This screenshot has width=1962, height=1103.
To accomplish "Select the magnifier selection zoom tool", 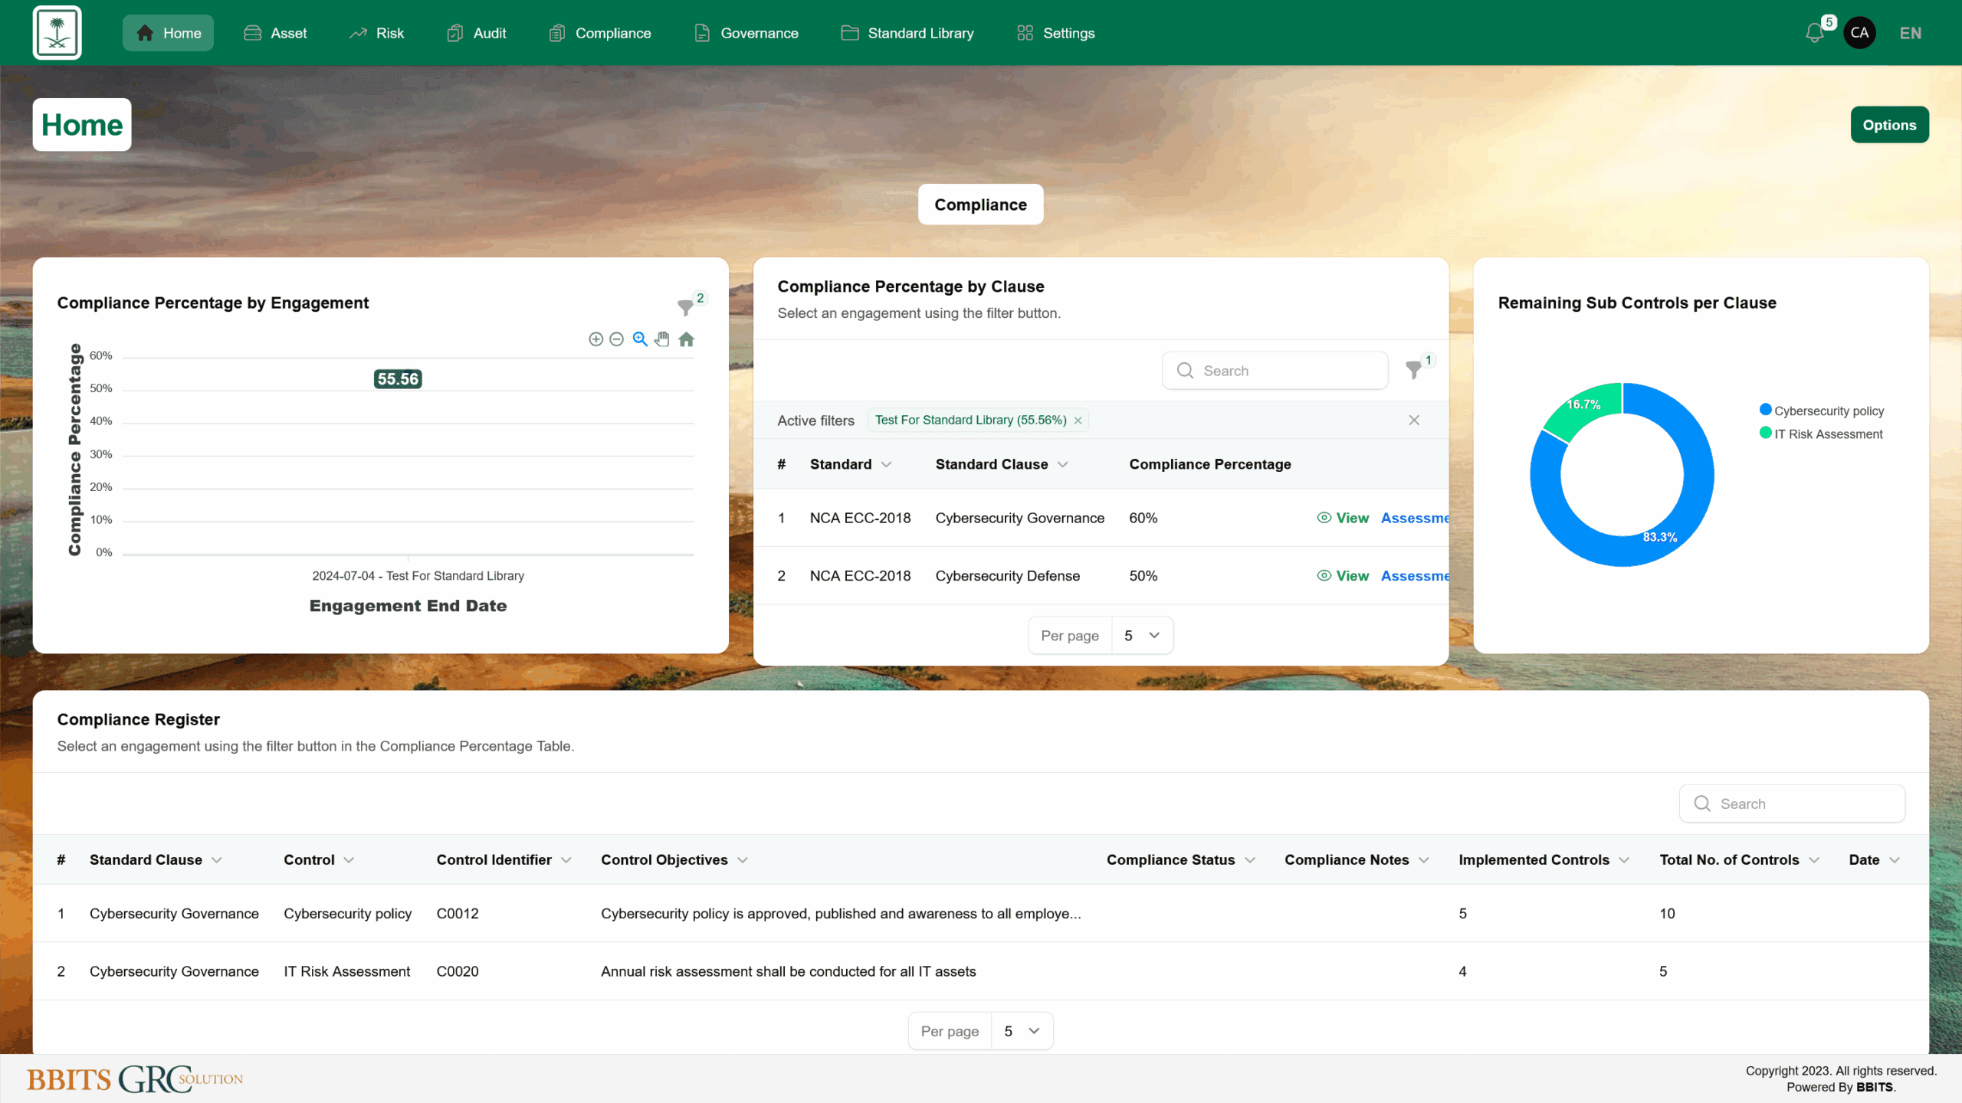I will point(640,339).
